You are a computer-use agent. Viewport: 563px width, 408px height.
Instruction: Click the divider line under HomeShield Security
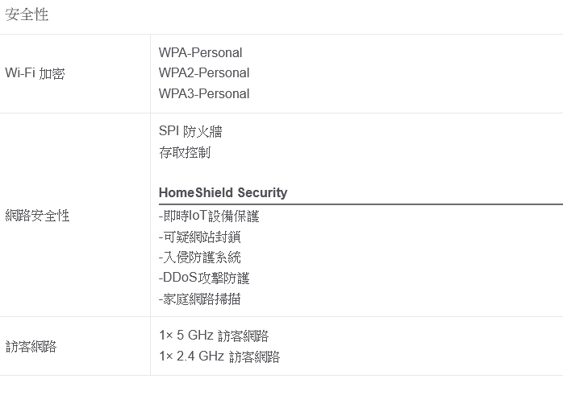click(x=361, y=204)
